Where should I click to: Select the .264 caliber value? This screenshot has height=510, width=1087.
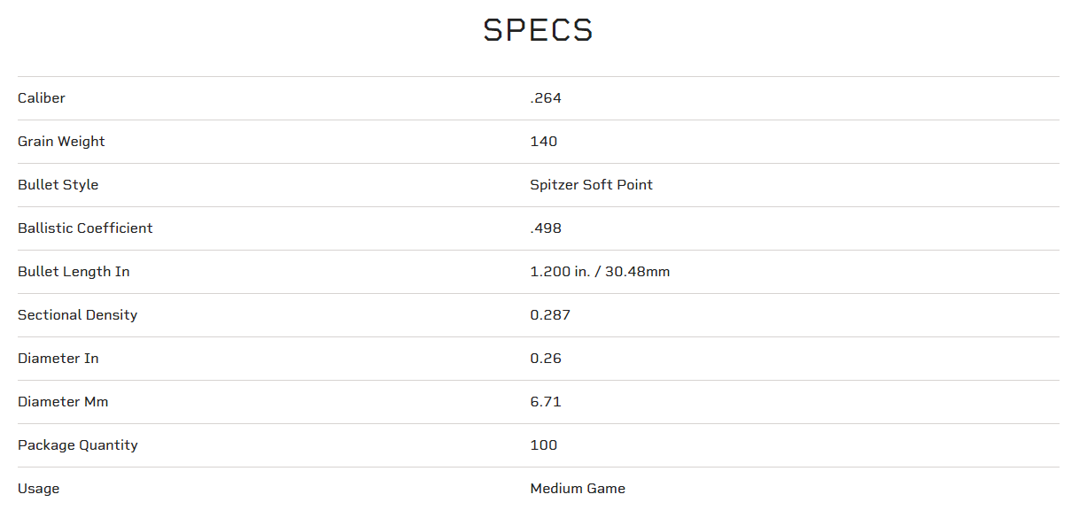coord(546,98)
